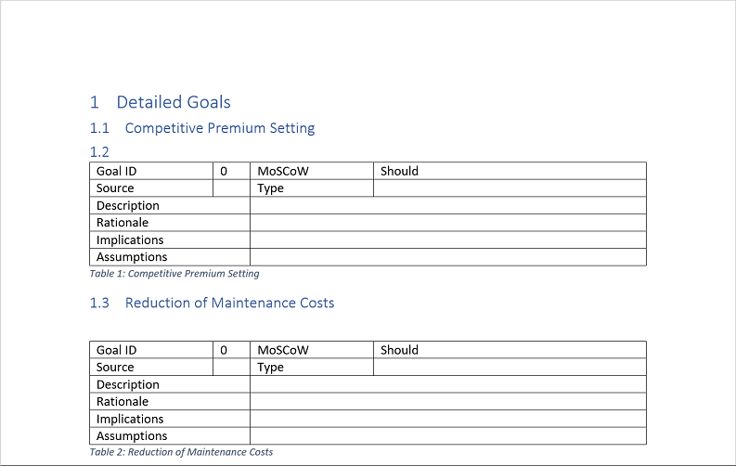This screenshot has width=736, height=466.
Task: Click the empty Type value cell in the first table
Action: click(x=510, y=188)
